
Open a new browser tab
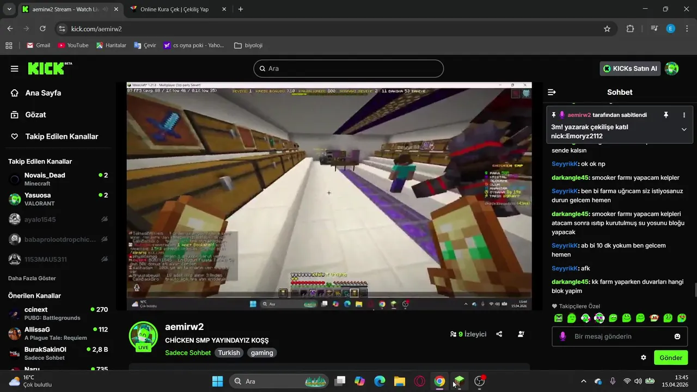[x=241, y=9]
